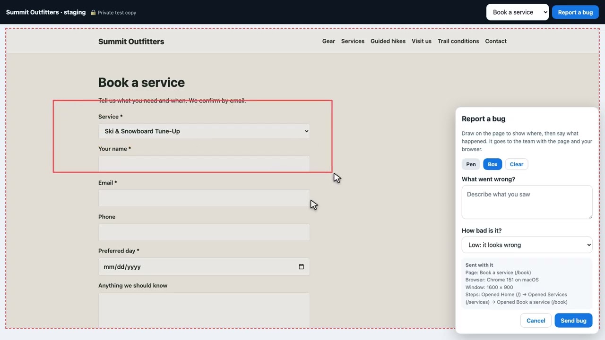Screen dimensions: 605x340
Task: Clear the drawn annotations
Action: coord(517,164)
